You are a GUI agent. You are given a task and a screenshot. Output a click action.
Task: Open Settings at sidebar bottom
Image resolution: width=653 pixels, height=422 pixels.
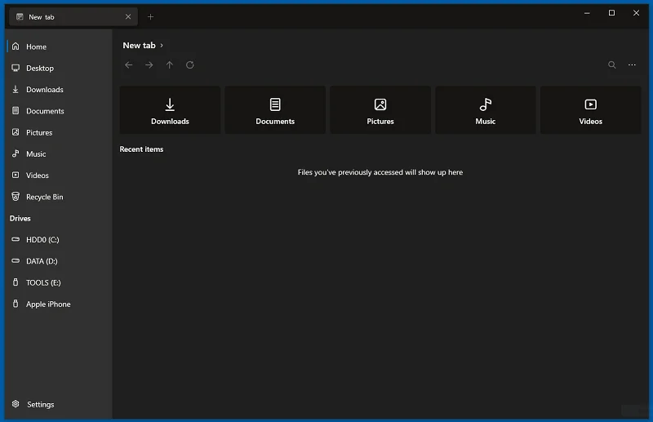tap(58, 404)
